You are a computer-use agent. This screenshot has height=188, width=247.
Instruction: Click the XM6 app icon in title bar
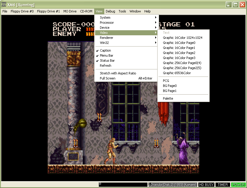click(x=4, y=5)
